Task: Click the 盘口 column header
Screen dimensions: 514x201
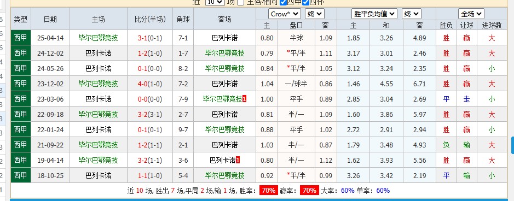Action: (296, 25)
